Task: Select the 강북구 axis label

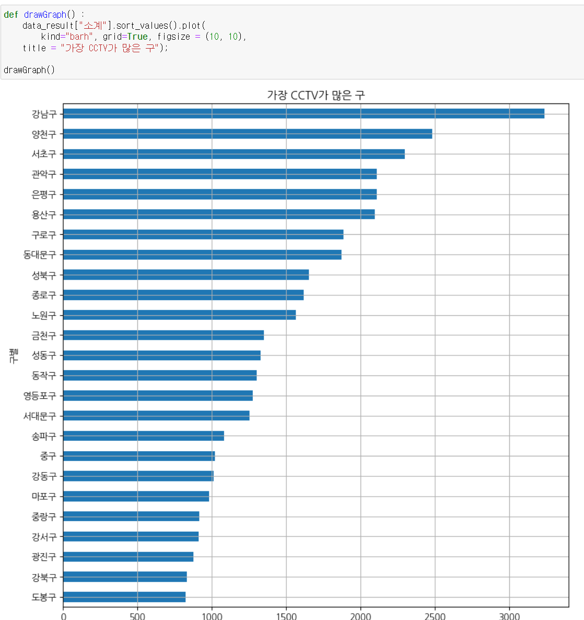Action: coord(44,577)
